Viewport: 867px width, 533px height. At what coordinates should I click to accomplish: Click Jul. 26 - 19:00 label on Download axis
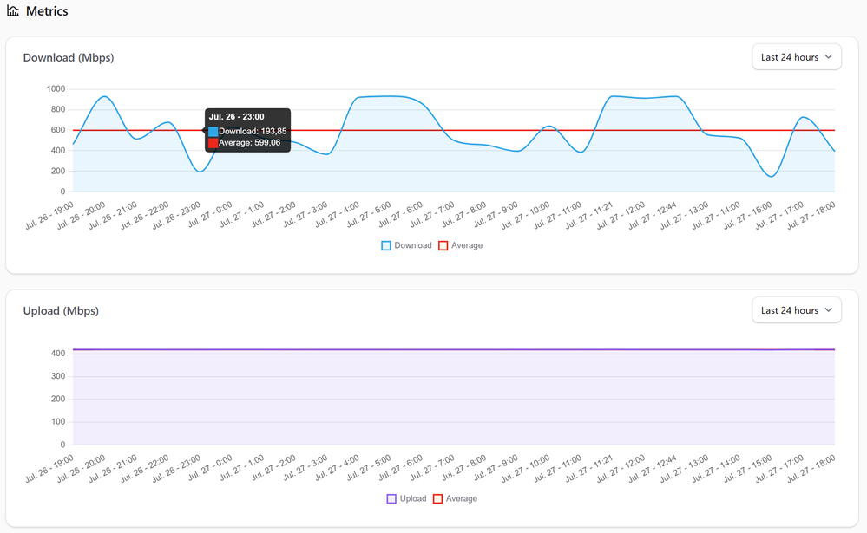tap(49, 216)
